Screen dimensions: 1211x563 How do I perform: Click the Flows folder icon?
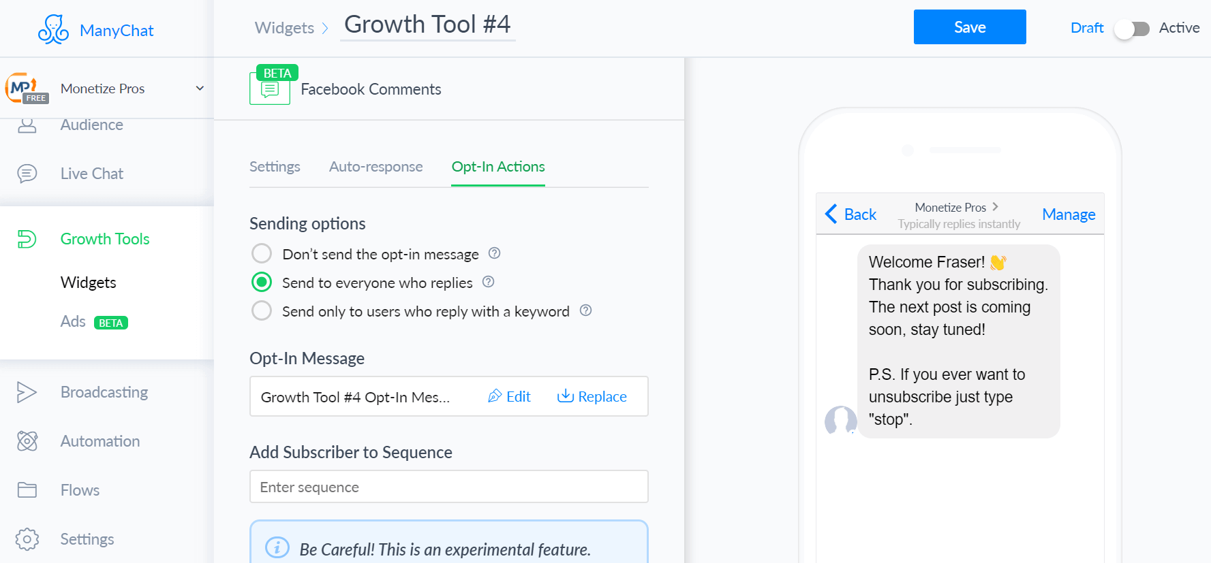coord(27,490)
